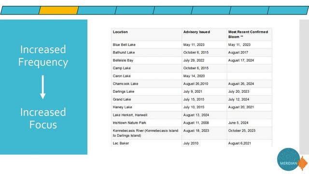Click the gray panel on right edge

(304, 87)
